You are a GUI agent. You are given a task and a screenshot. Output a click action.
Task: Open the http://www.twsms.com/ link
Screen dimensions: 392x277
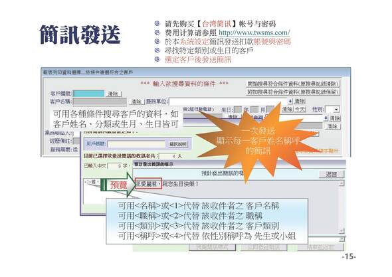[x=254, y=33]
